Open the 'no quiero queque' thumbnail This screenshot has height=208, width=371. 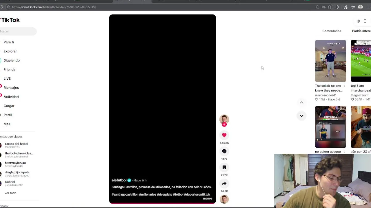[330, 127]
